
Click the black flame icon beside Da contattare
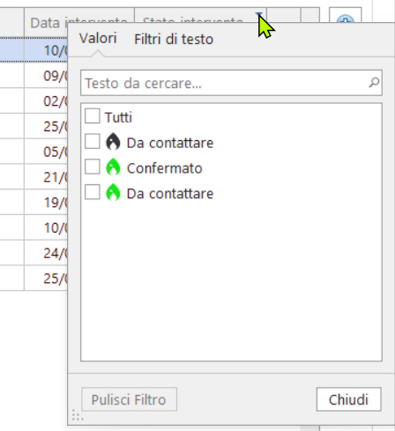coord(113,142)
